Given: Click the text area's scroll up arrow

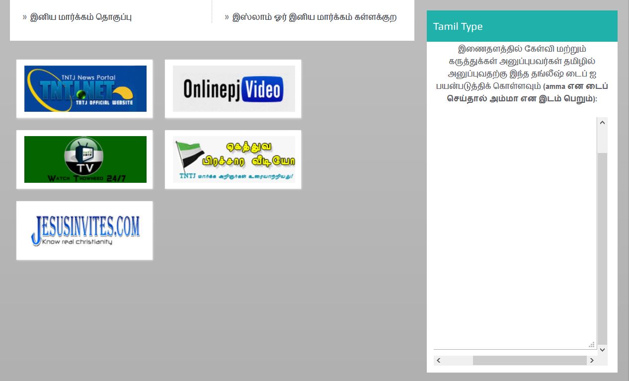Looking at the screenshot, I should click(603, 123).
